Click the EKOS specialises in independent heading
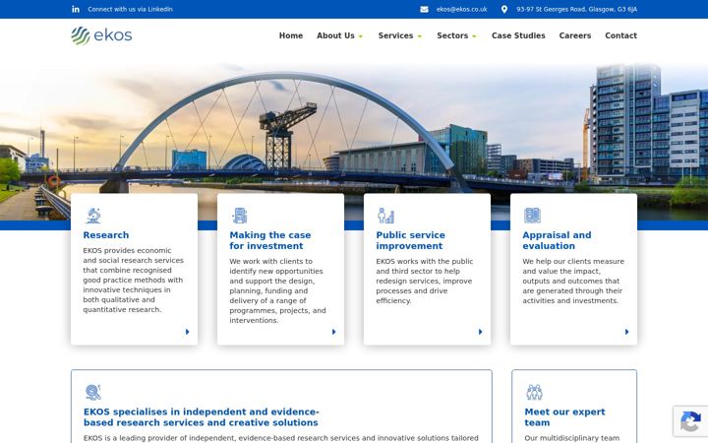The width and height of the screenshot is (708, 443). point(202,417)
